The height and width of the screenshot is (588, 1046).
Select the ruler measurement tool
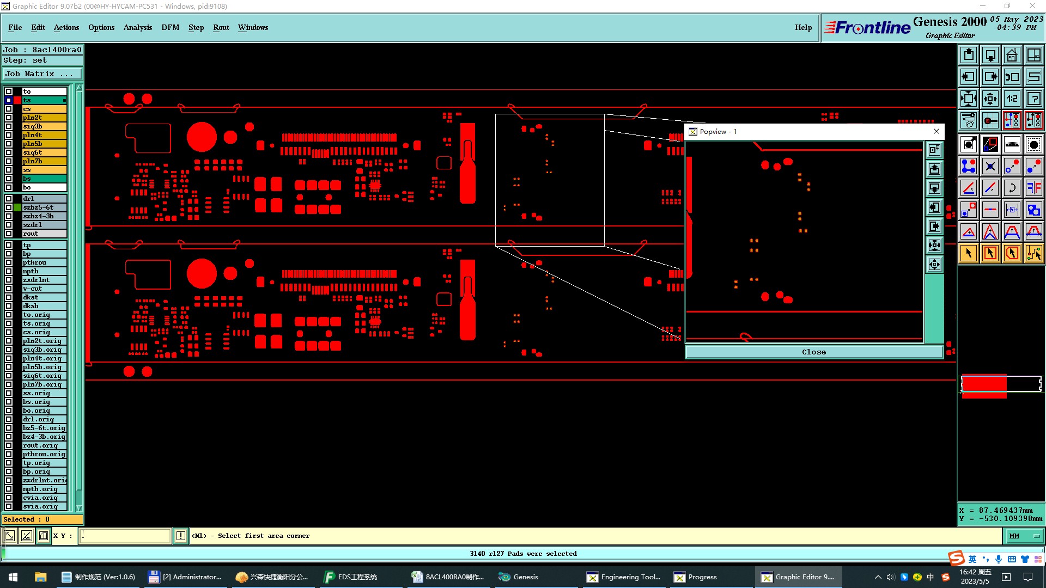[1012, 144]
